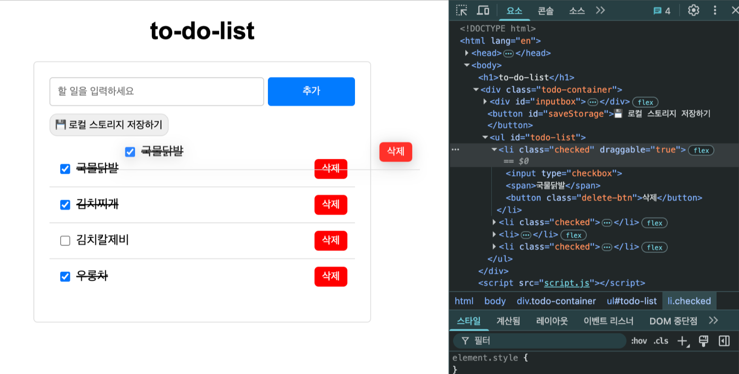
Task: Delete the 우롱차 item
Action: [x=331, y=277]
